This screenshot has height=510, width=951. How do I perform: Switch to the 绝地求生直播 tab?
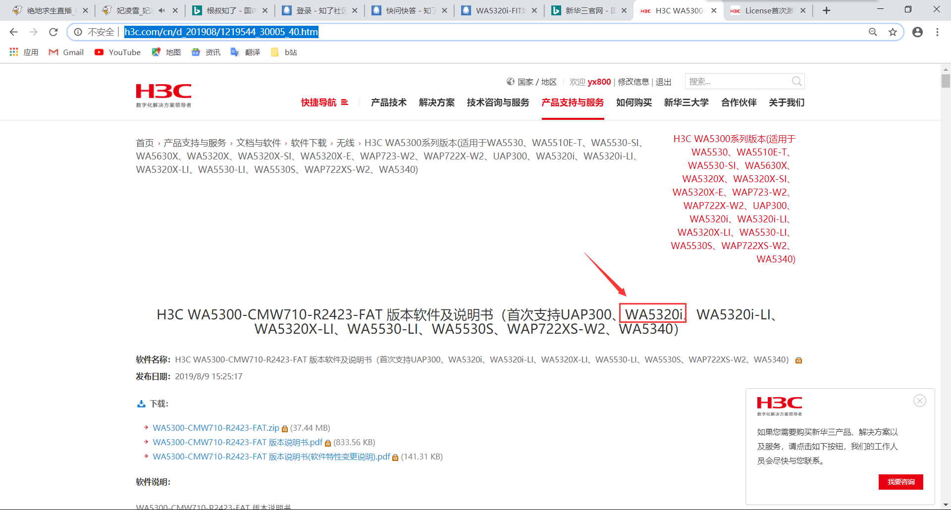(50, 10)
